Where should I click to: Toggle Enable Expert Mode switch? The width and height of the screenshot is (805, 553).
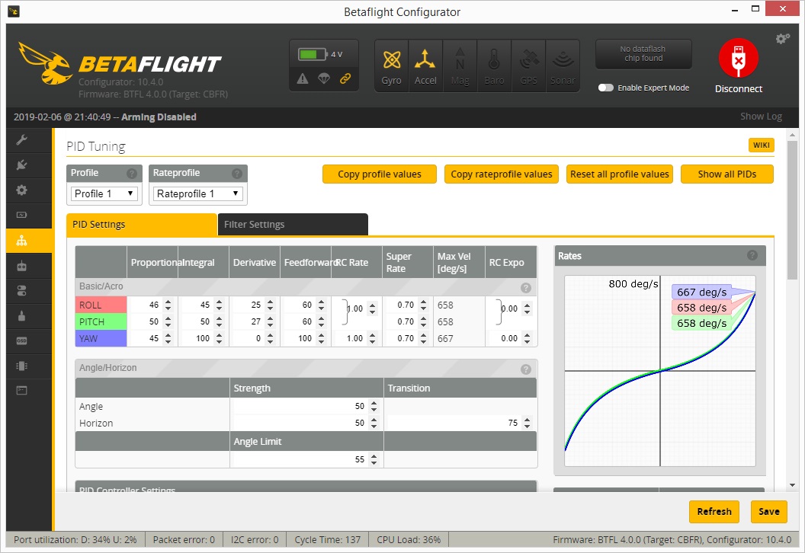point(606,88)
